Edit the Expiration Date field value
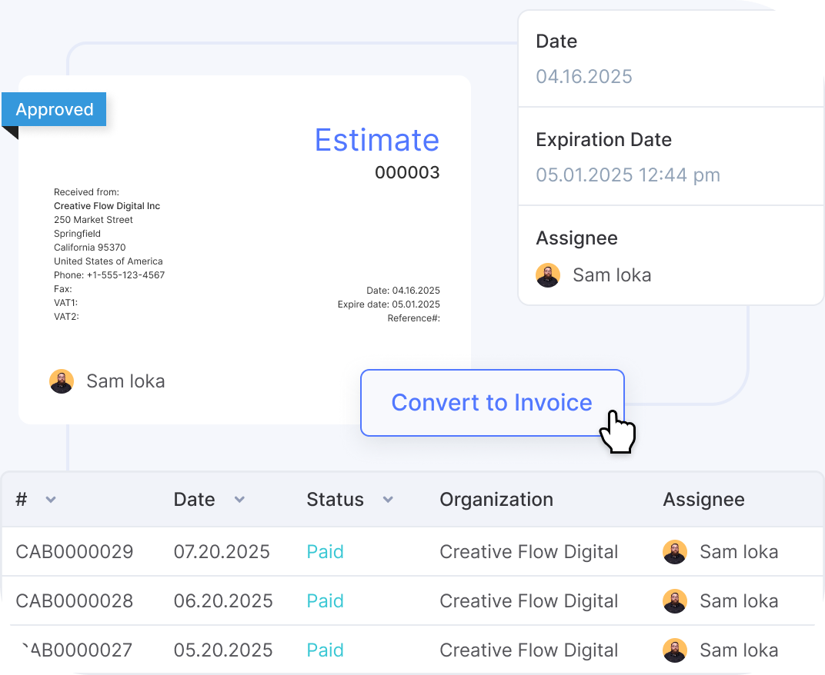 point(628,175)
